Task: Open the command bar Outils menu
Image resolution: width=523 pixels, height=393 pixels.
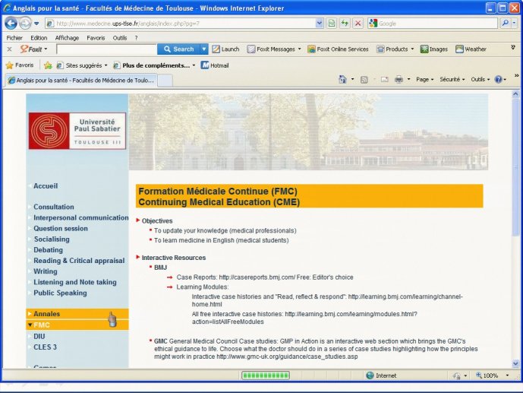Action: point(480,80)
